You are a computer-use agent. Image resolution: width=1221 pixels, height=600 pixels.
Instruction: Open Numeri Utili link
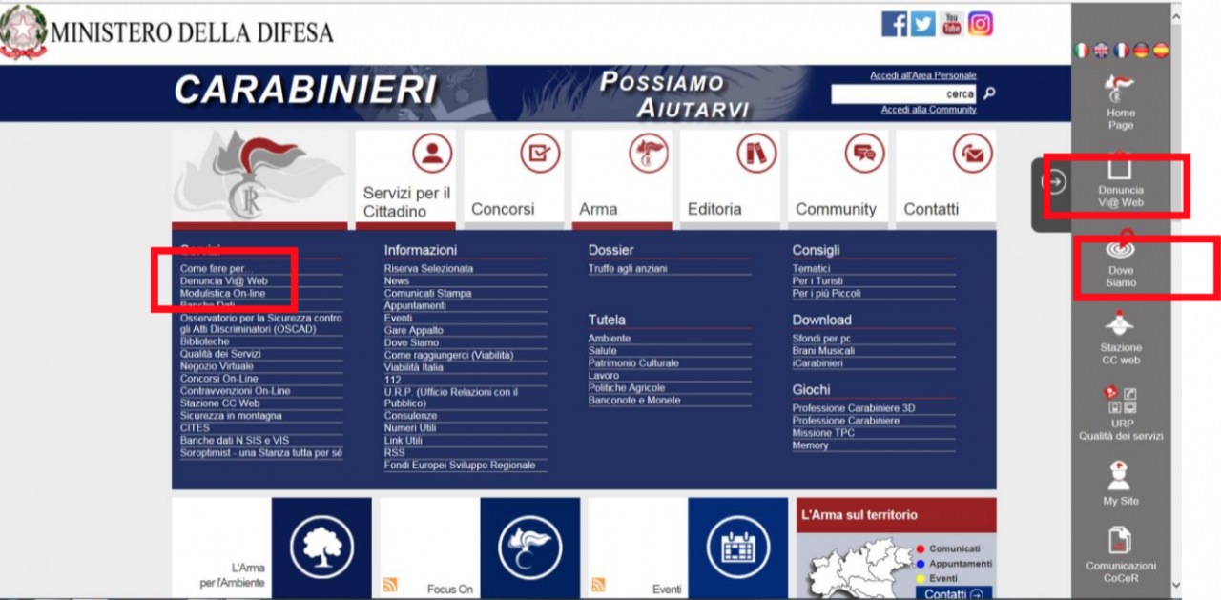(x=410, y=428)
